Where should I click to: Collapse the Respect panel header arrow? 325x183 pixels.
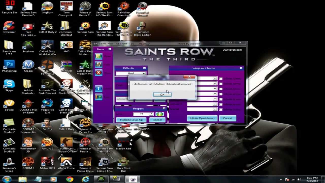click(x=164, y=109)
